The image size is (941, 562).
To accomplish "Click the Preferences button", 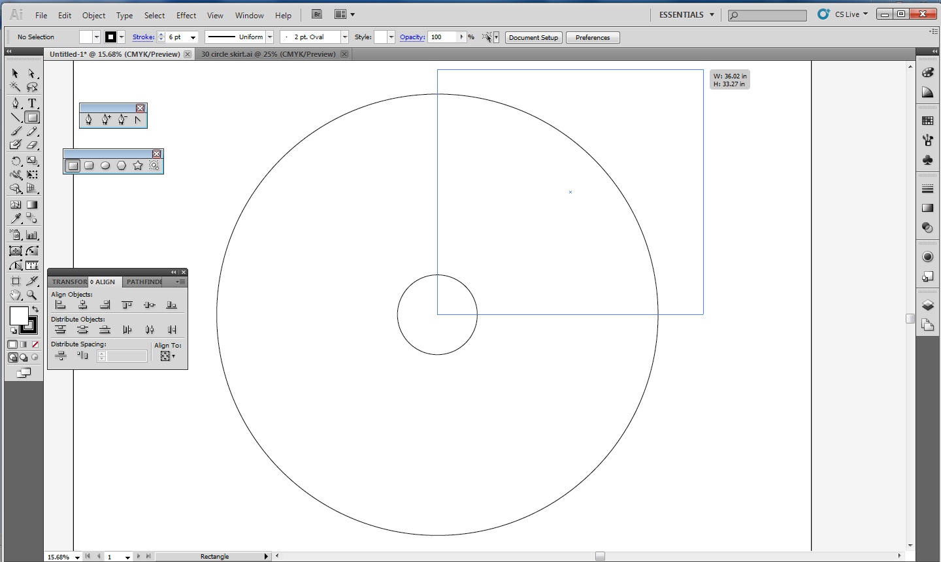I will point(593,37).
